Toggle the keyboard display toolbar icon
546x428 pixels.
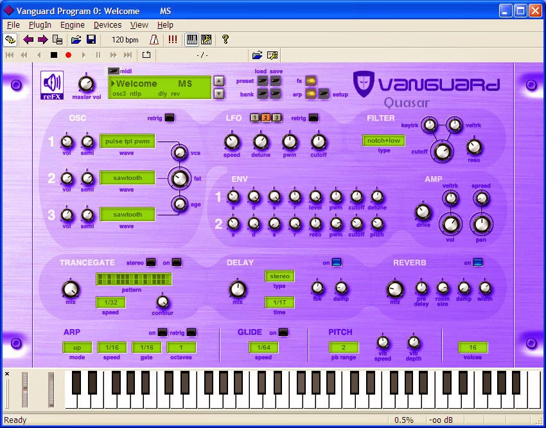tap(191, 40)
